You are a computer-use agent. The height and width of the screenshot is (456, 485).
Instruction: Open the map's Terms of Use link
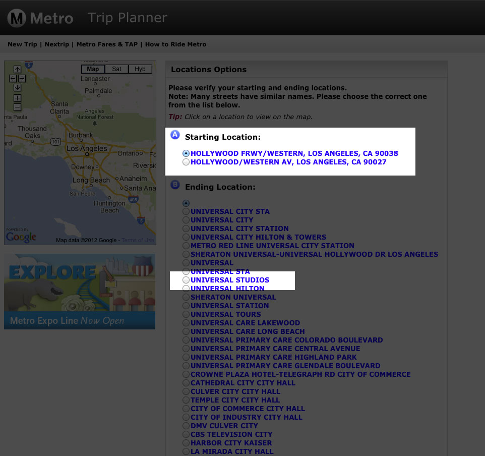138,240
